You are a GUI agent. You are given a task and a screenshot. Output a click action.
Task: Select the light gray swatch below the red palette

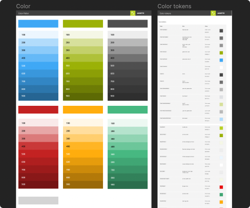coord(38,200)
